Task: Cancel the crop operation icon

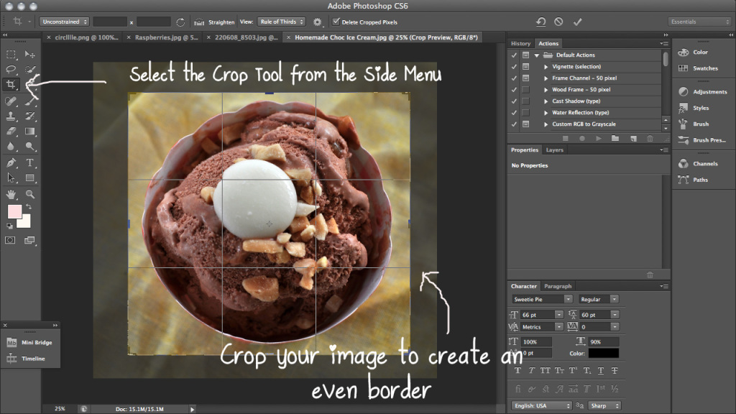Action: click(x=558, y=22)
